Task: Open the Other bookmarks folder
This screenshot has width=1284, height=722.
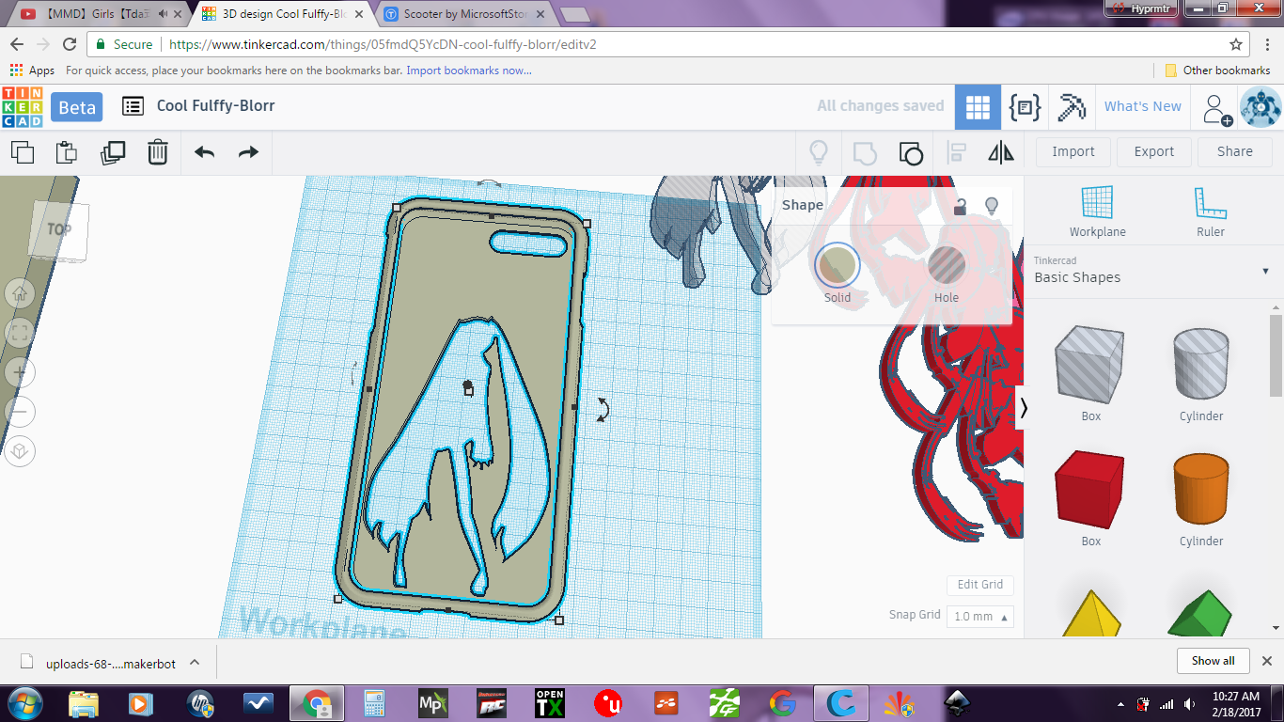Action: [1217, 71]
